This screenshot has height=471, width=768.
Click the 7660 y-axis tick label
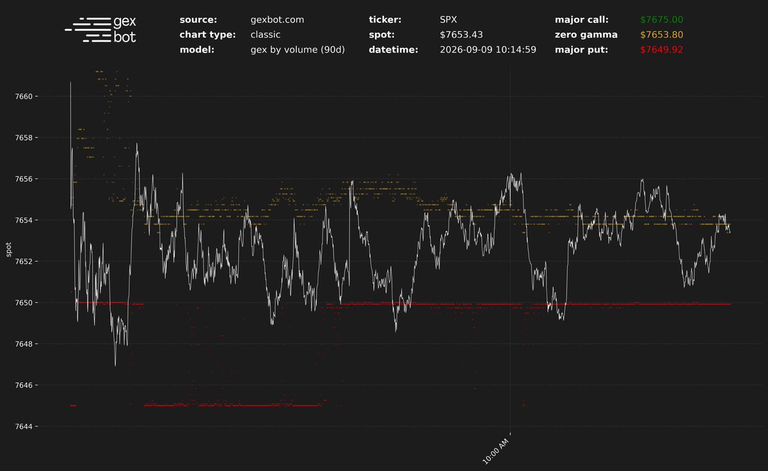coord(24,97)
